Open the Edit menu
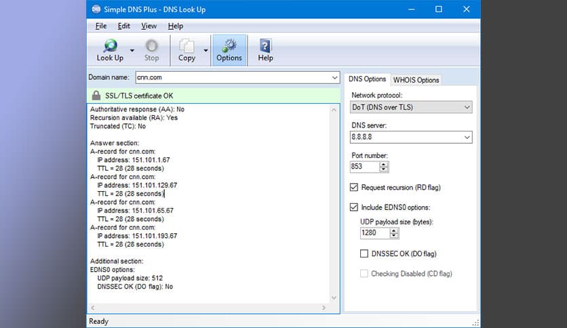This screenshot has width=567, height=328. point(123,26)
